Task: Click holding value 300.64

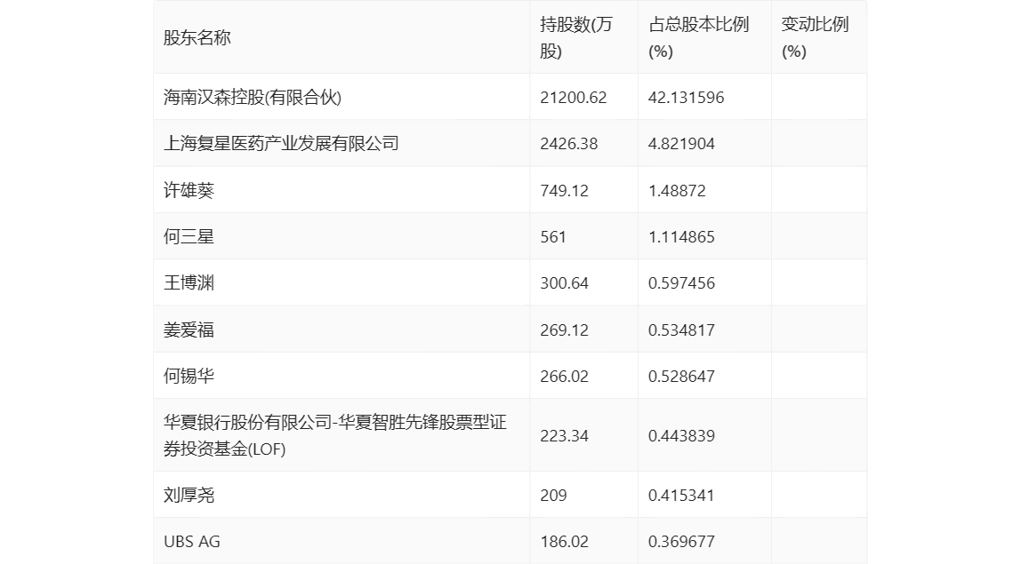Action: click(x=564, y=283)
